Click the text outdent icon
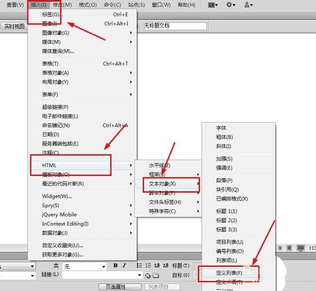The image size is (316, 291). (x=157, y=266)
